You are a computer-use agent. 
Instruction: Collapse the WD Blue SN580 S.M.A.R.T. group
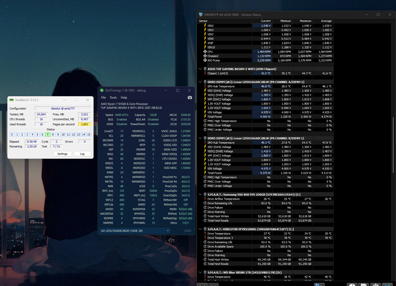(200, 272)
